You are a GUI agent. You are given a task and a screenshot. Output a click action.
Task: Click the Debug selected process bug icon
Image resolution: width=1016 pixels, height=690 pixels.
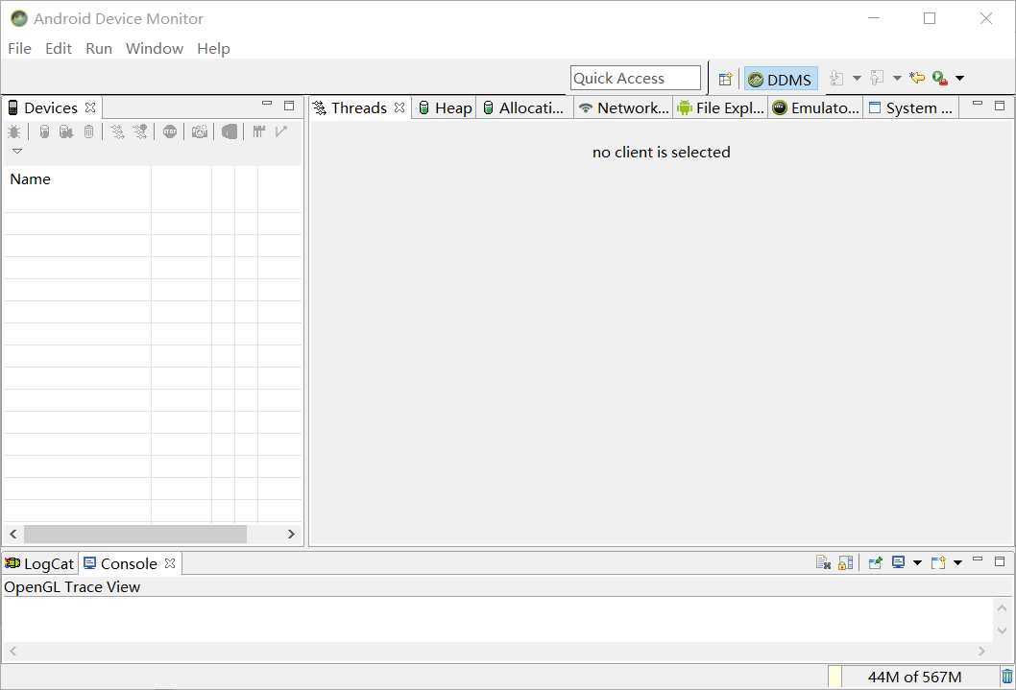pyautogui.click(x=13, y=132)
